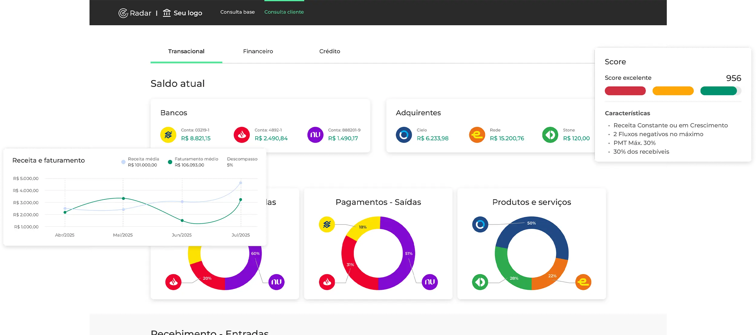
Task: Switch to the Financeiro tab
Action: pos(258,51)
